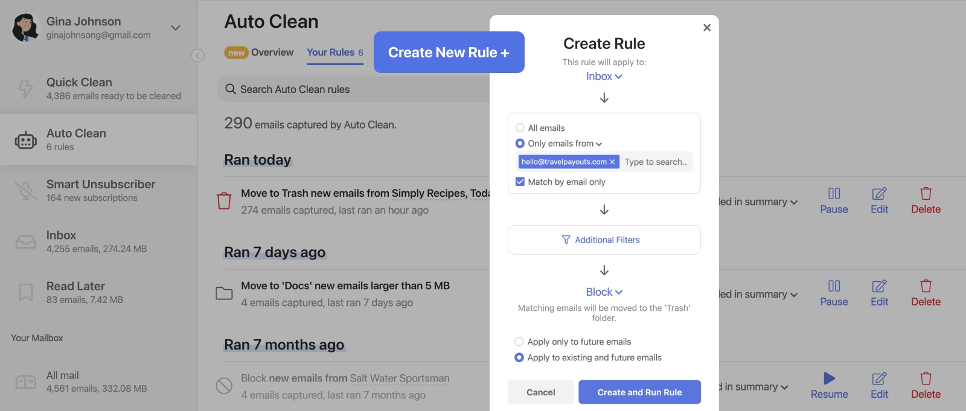Edit the 'Docs' larger than 5 MB rule

pyautogui.click(x=879, y=293)
